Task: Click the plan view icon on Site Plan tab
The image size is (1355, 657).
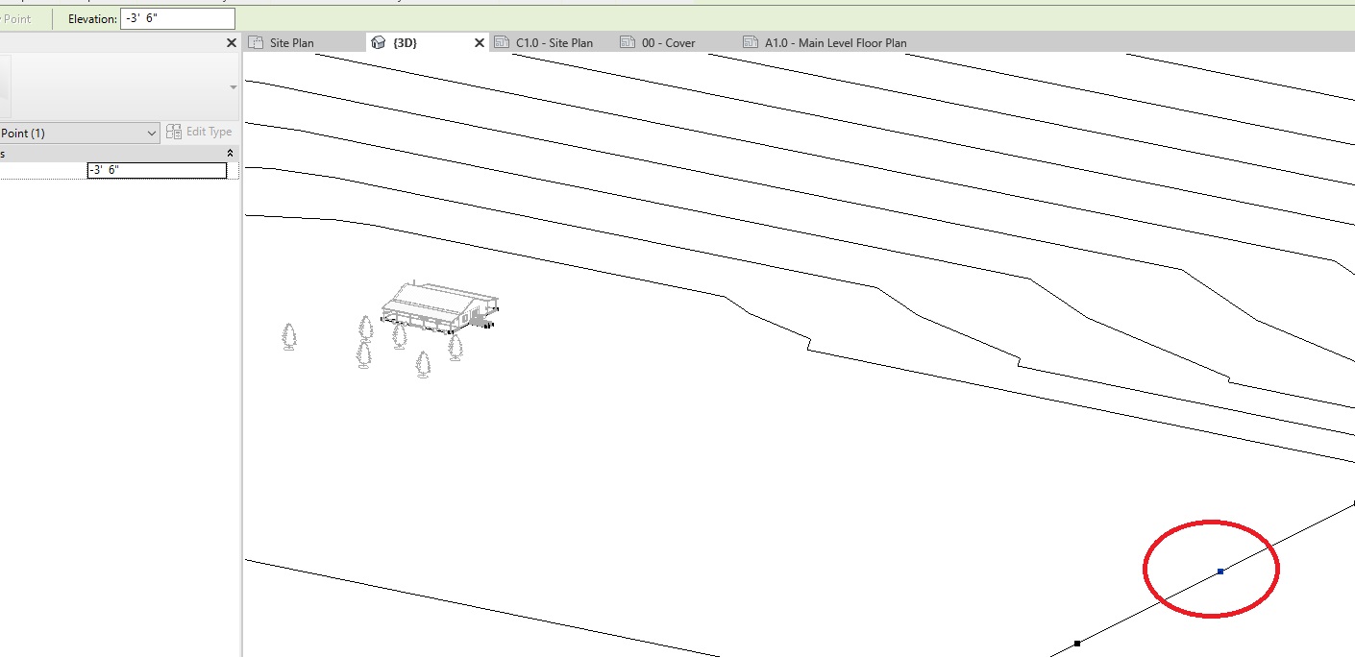Action: click(256, 42)
